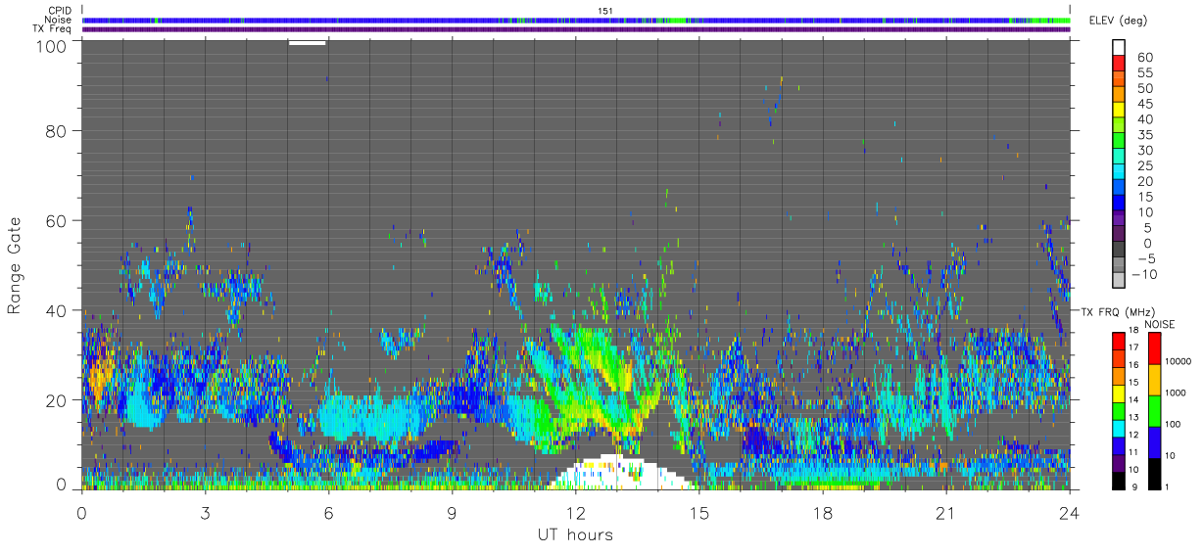
Task: Click the 14 tick label on TX FRQ legend
Action: tap(1133, 400)
